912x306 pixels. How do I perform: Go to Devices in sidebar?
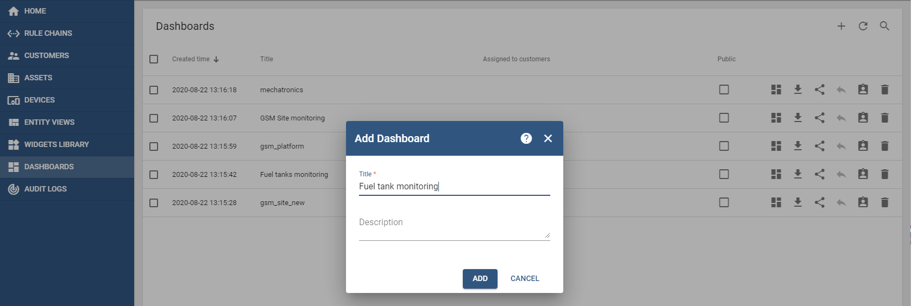coord(39,100)
